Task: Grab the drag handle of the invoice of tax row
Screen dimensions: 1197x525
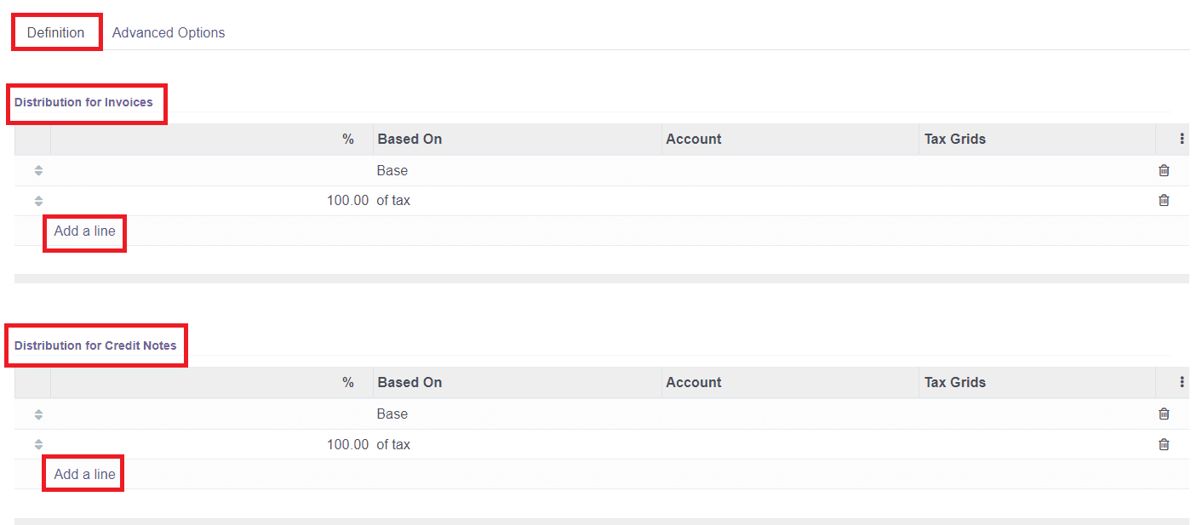Action: coord(37,201)
